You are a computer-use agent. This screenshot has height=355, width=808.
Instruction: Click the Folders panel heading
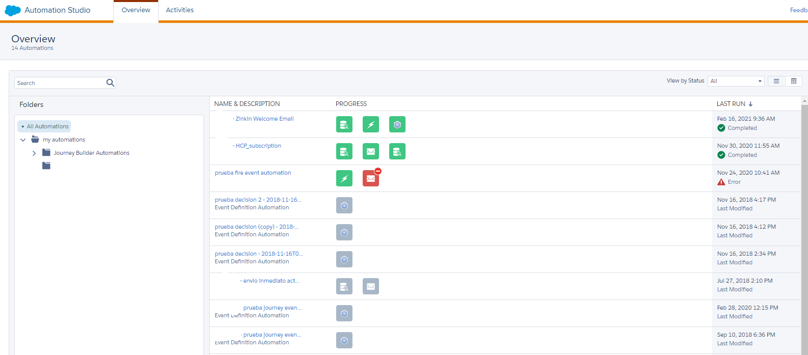click(31, 104)
